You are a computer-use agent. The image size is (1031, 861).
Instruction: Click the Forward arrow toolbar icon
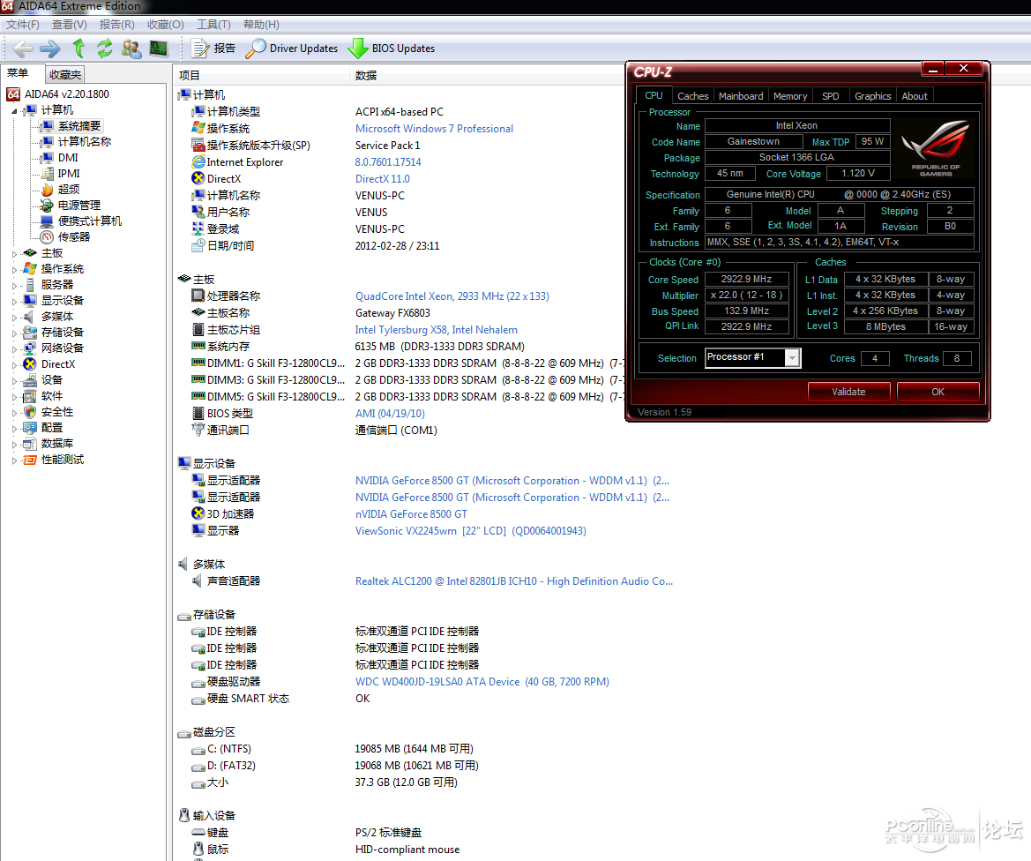[x=50, y=49]
